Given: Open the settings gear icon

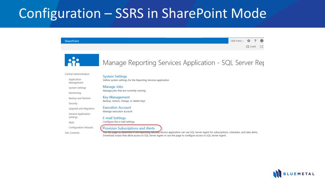Looking at the screenshot, I should coord(249,41).
